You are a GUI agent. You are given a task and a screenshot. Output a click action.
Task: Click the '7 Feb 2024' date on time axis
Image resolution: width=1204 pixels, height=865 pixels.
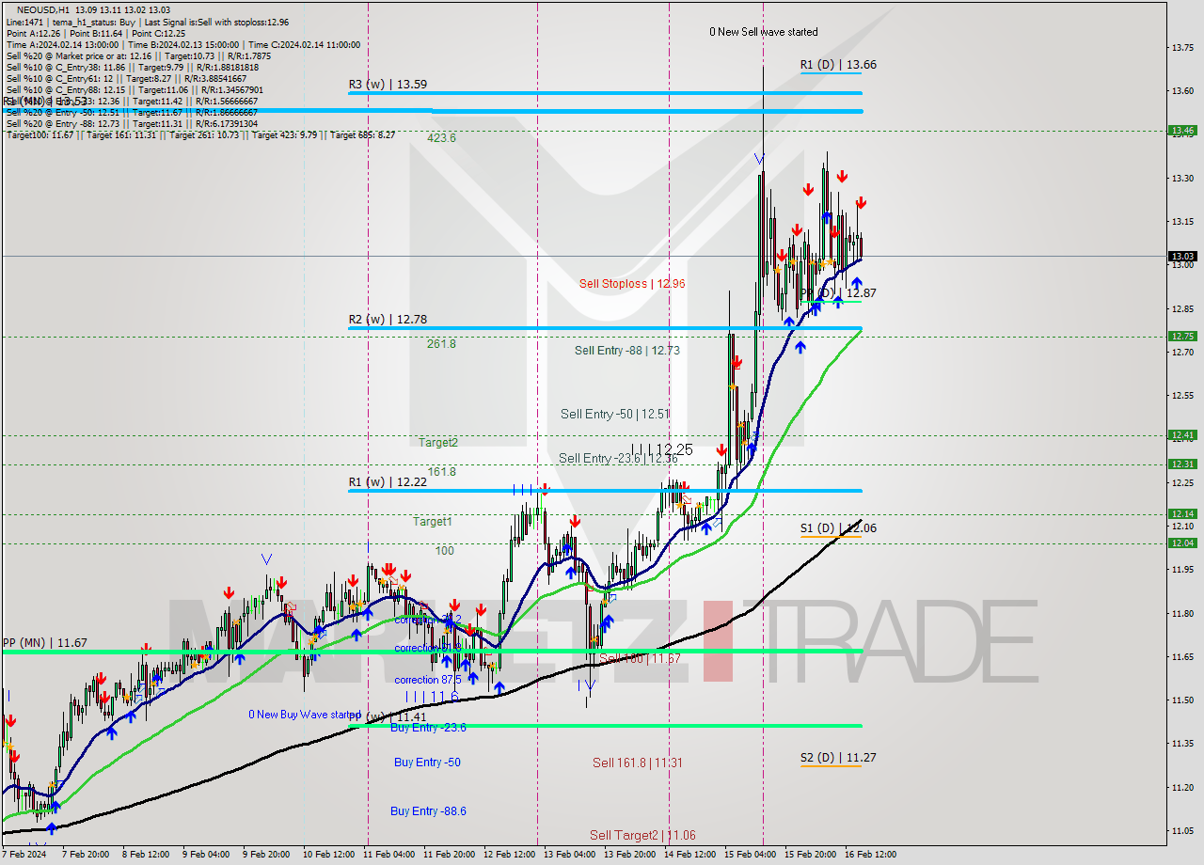(x=24, y=855)
